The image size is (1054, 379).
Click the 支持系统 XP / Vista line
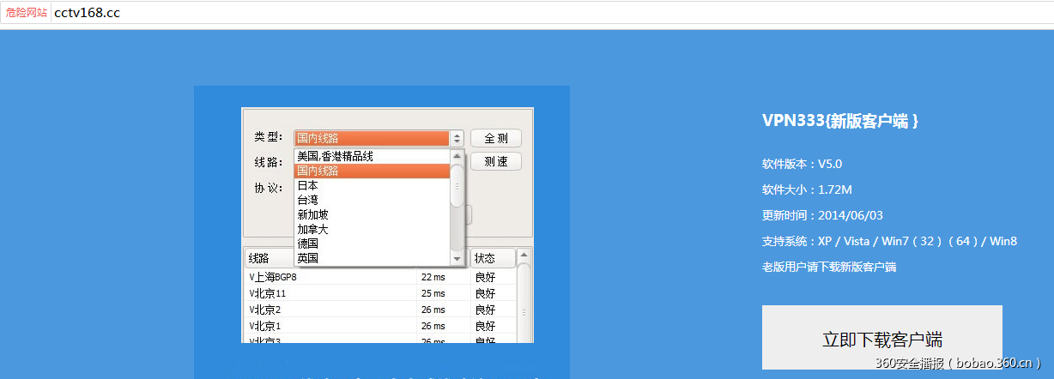click(x=889, y=241)
